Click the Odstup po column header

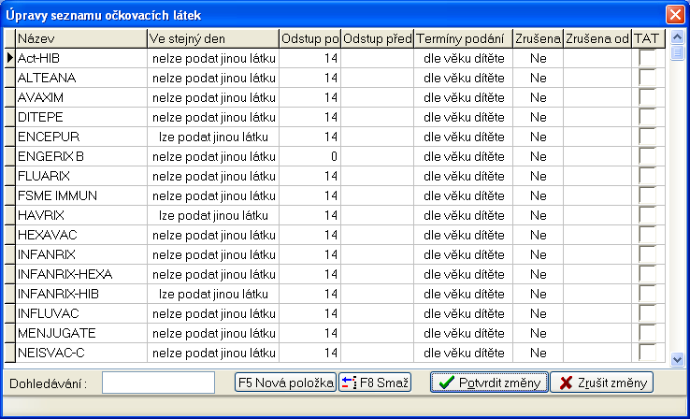pos(309,38)
